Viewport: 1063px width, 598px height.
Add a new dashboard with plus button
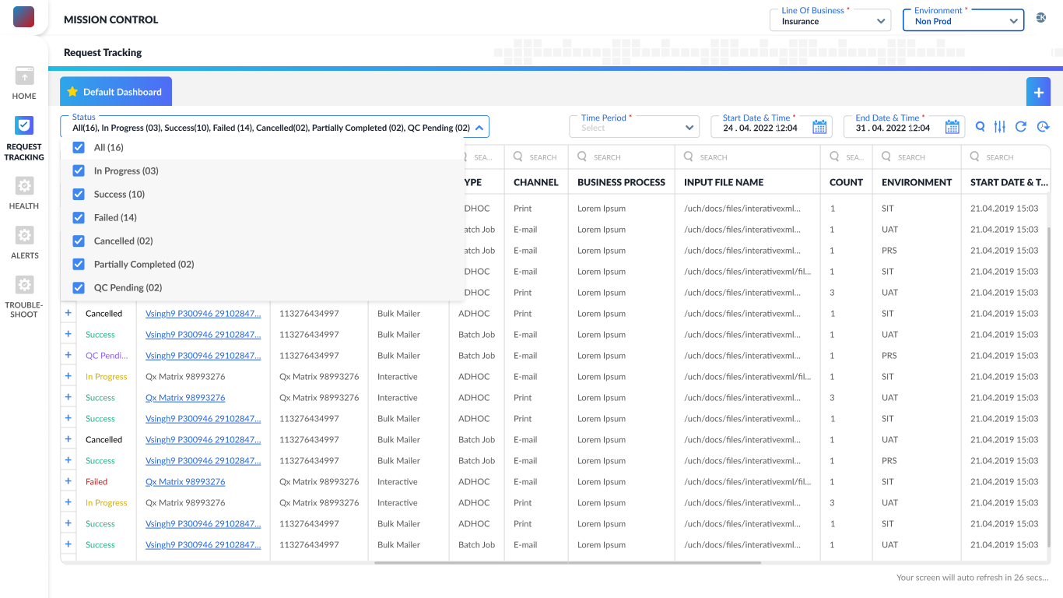[x=1038, y=92]
